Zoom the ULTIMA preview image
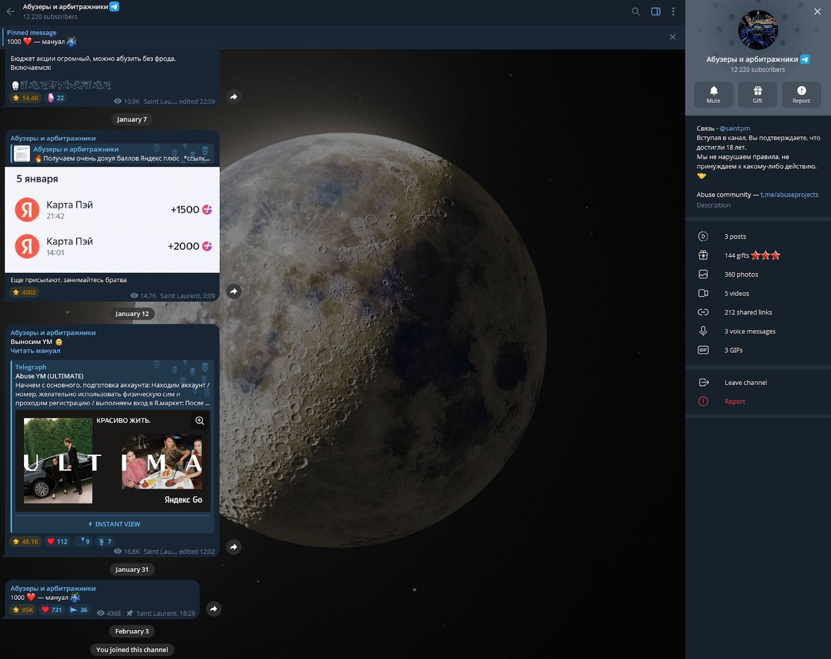The width and height of the screenshot is (831, 659). coord(199,421)
